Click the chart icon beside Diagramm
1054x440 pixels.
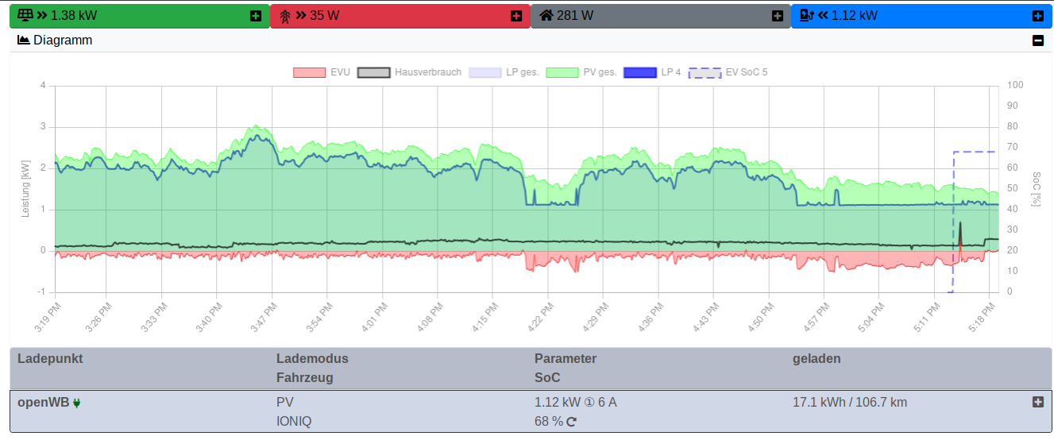coord(23,40)
